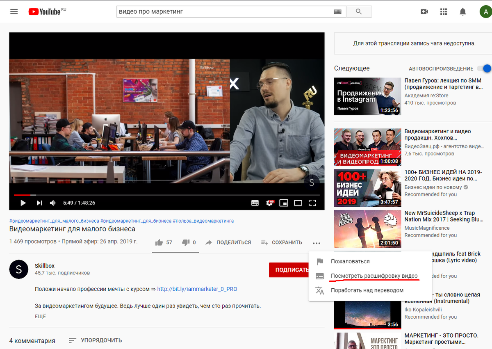The width and height of the screenshot is (492, 349).
Task: Subscribe with the red ПОДПИСАТЬСЯ button
Action: pyautogui.click(x=289, y=270)
